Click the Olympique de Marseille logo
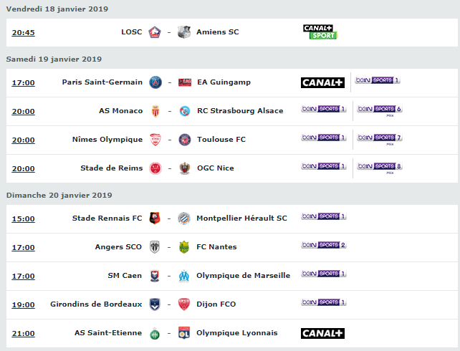460x351 pixels. pyautogui.click(x=184, y=276)
